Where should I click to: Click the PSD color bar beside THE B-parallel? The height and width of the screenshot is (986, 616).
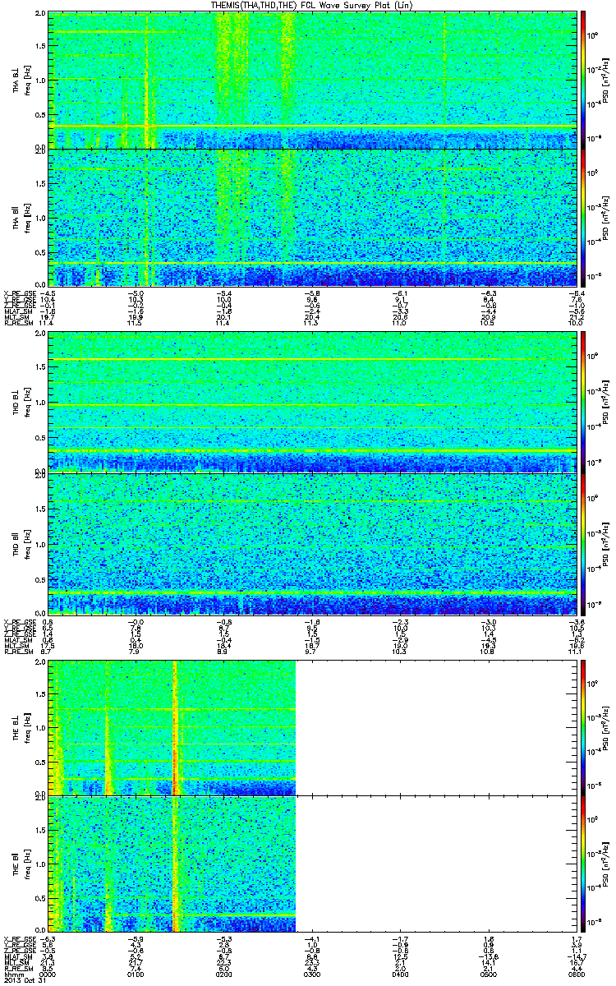tap(584, 864)
